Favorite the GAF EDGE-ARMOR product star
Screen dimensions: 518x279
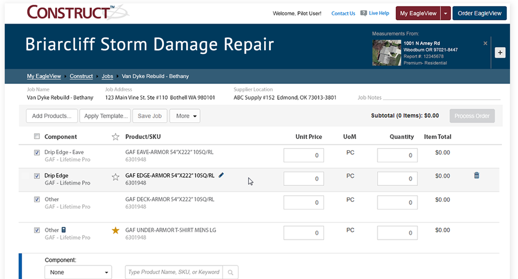115,177
